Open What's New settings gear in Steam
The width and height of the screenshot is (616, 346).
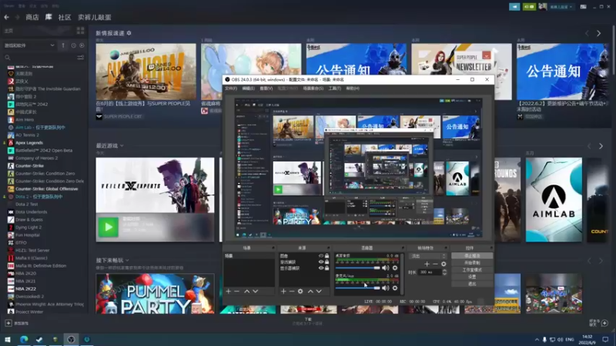pyautogui.click(x=129, y=33)
